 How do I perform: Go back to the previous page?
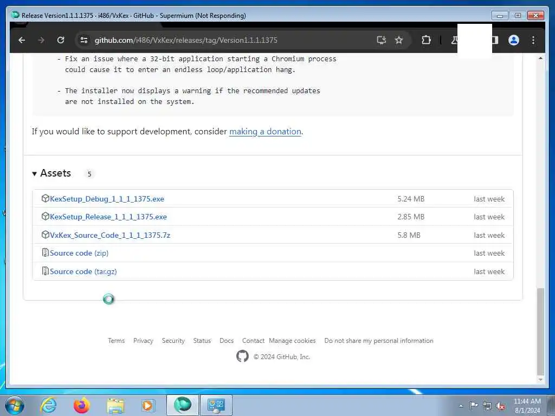coord(22,40)
